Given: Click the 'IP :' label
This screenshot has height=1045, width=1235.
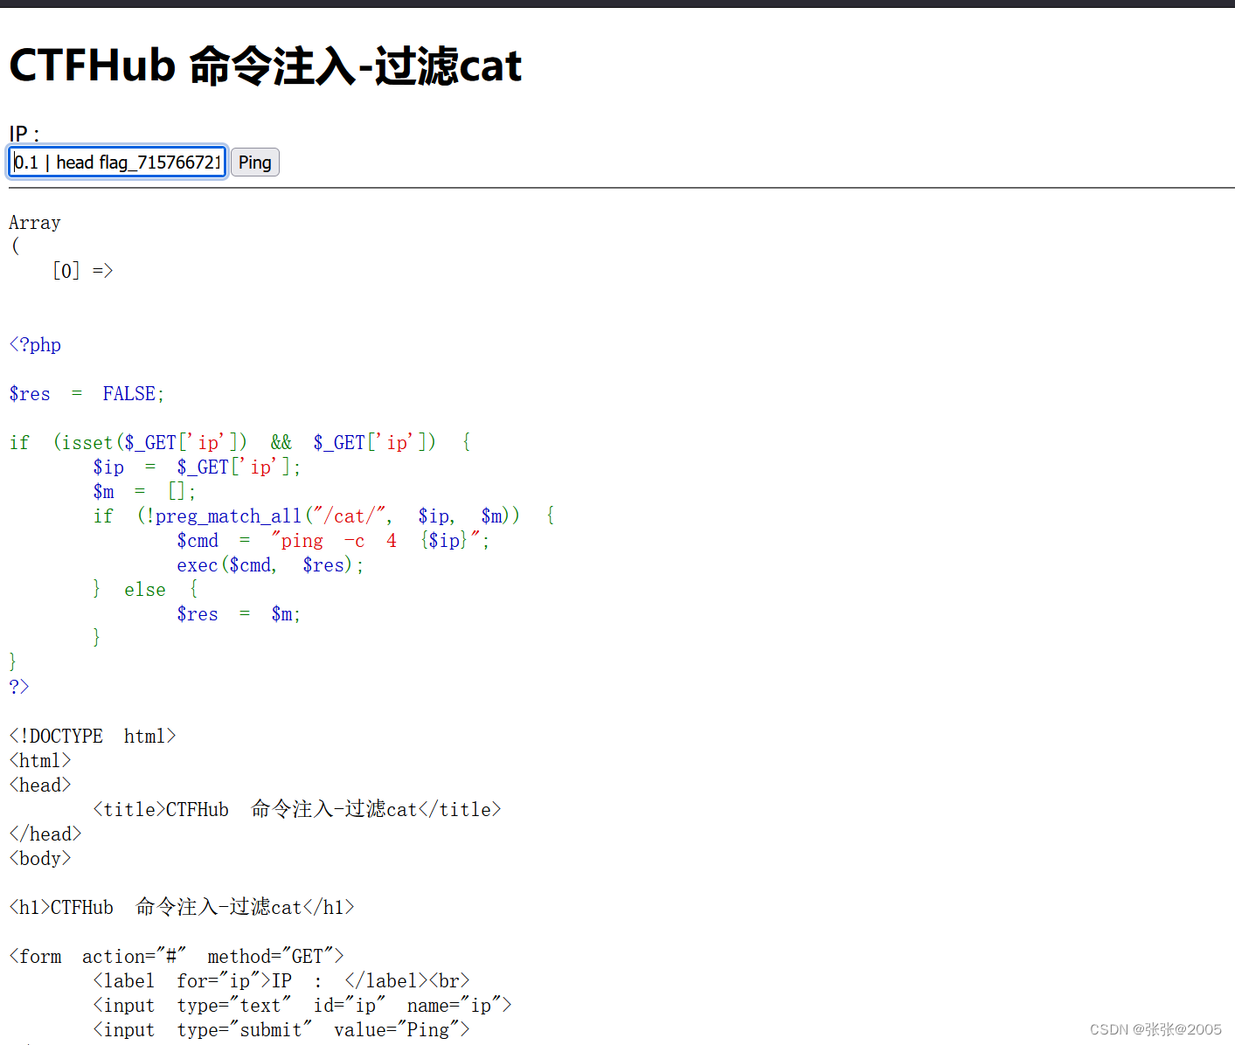Looking at the screenshot, I should click(24, 134).
